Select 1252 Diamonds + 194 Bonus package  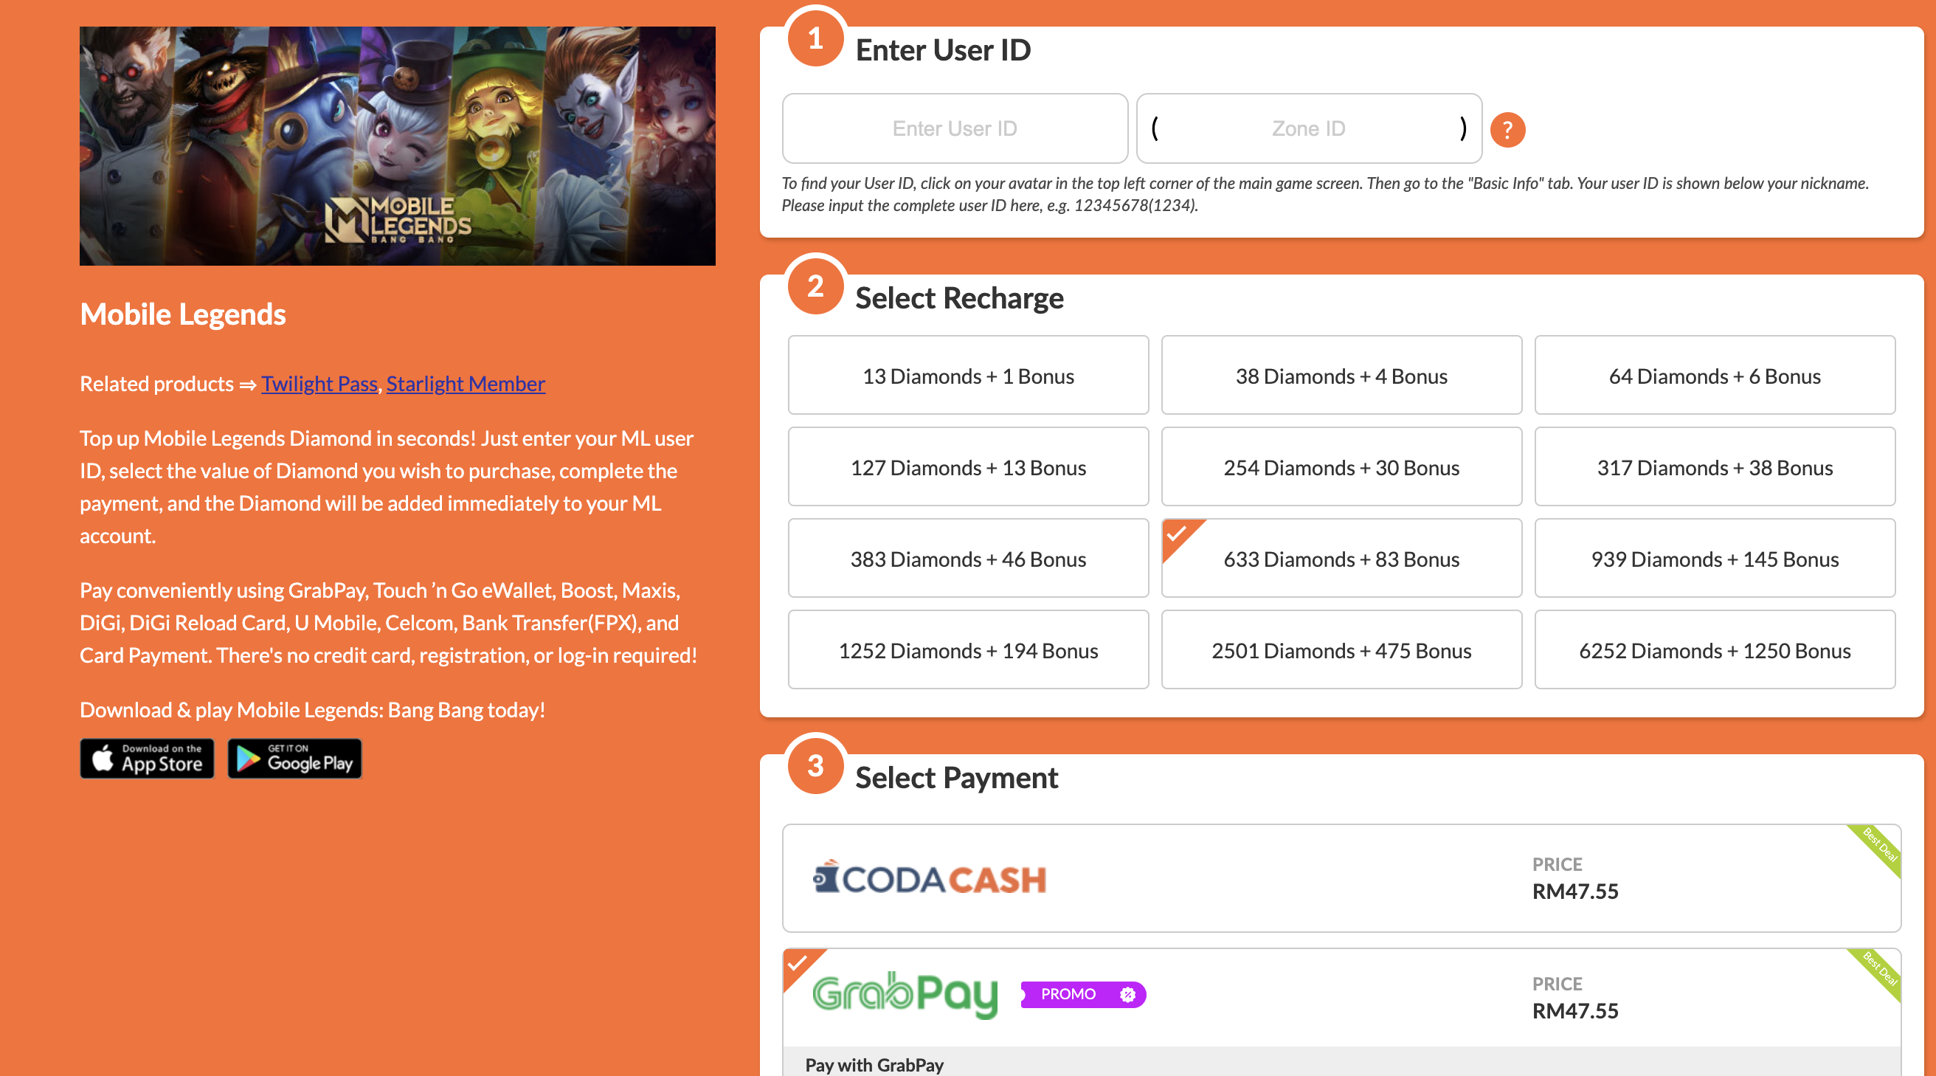968,649
